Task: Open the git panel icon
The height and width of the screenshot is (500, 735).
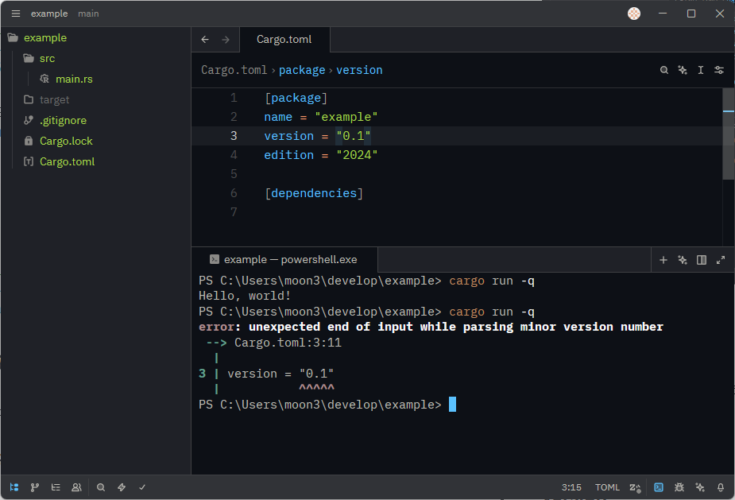Action: (35, 487)
